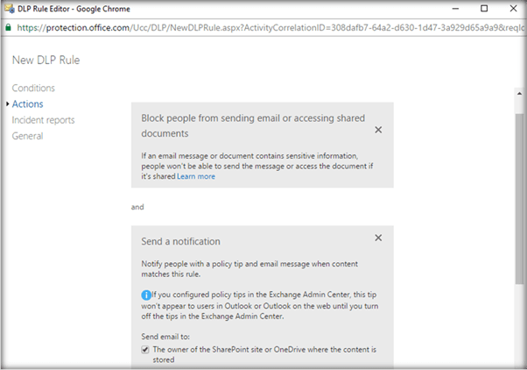Maximize the DLP Rule Editor window
This screenshot has width=527, height=370.
point(484,9)
